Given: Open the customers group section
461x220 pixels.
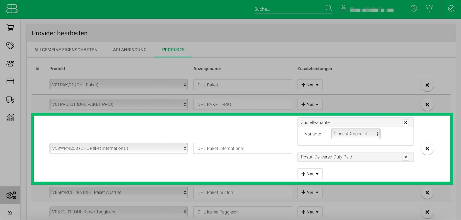Looking at the screenshot, I should point(10,63).
